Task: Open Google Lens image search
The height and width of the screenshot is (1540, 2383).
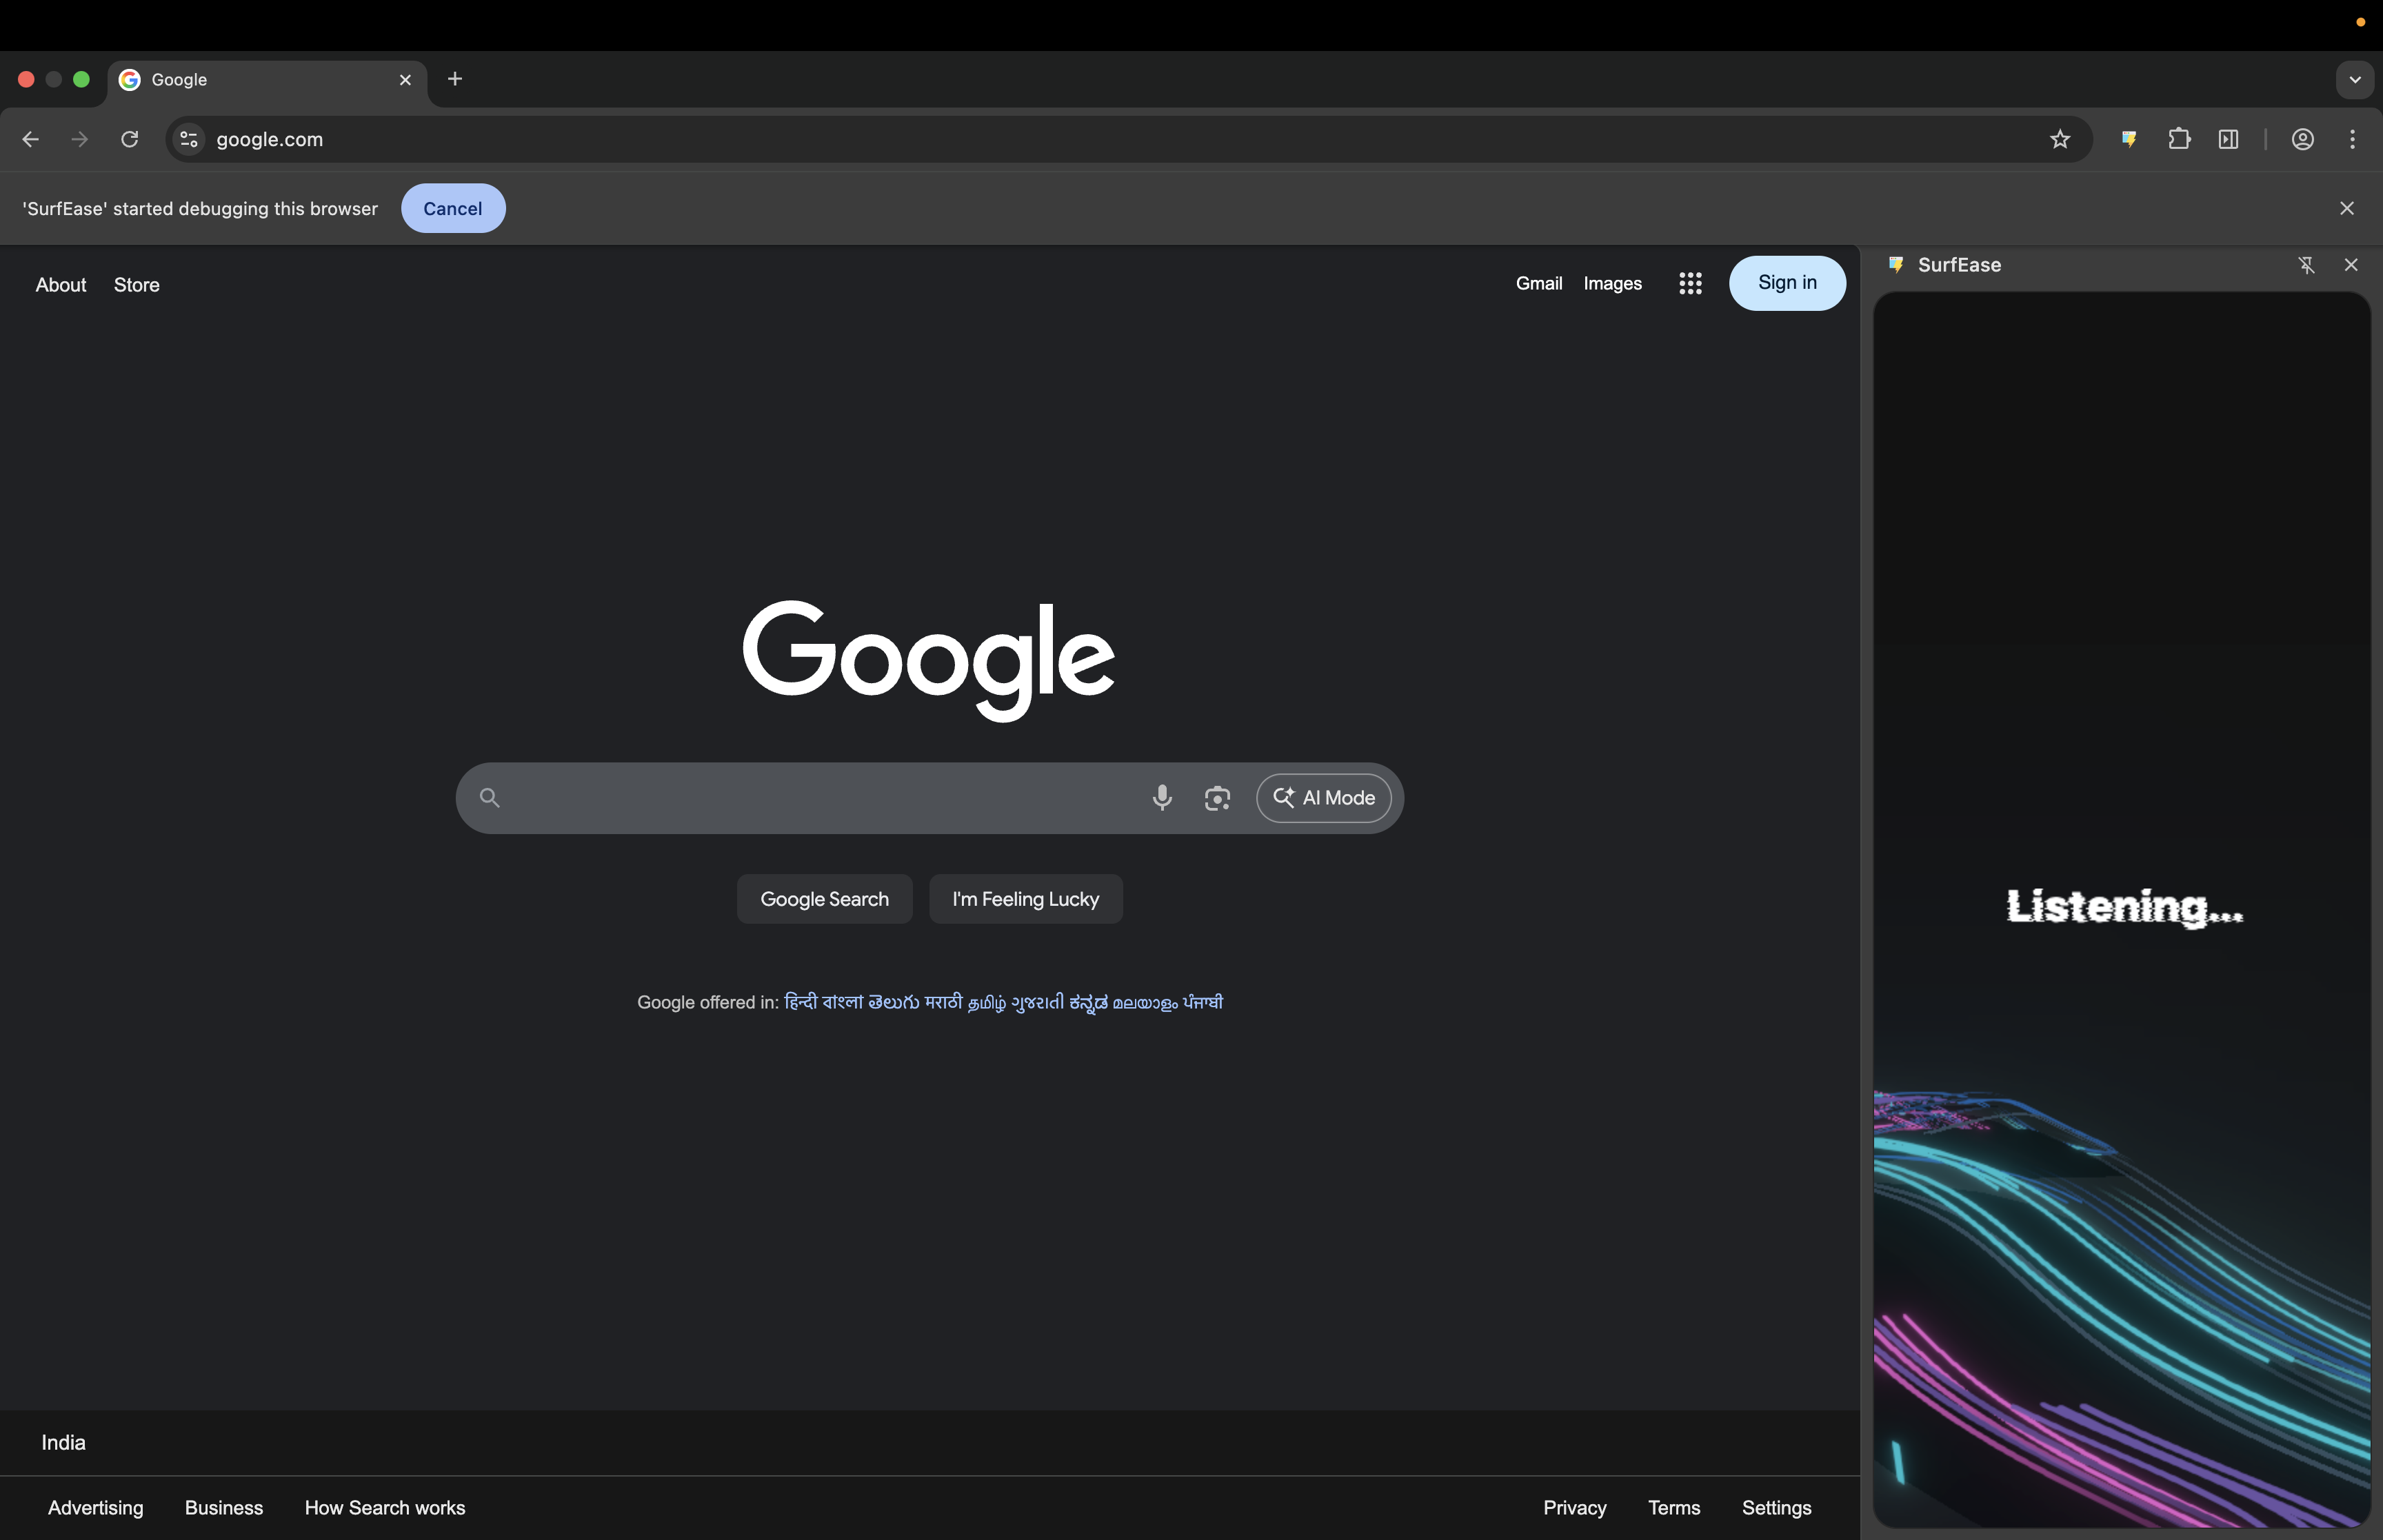Action: click(x=1217, y=797)
